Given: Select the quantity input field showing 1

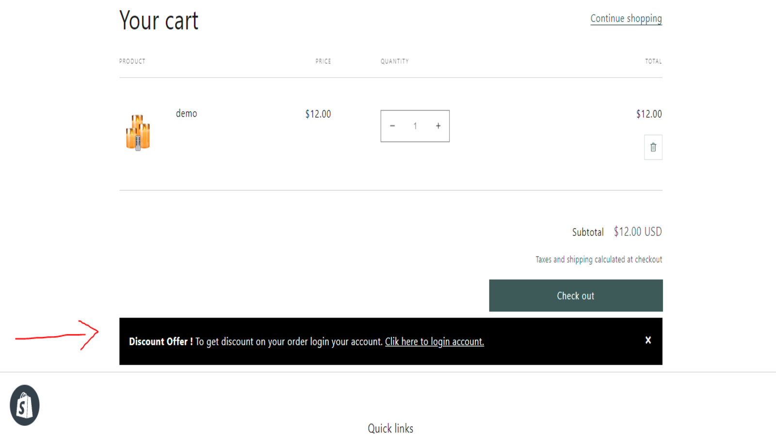Looking at the screenshot, I should pos(415,126).
